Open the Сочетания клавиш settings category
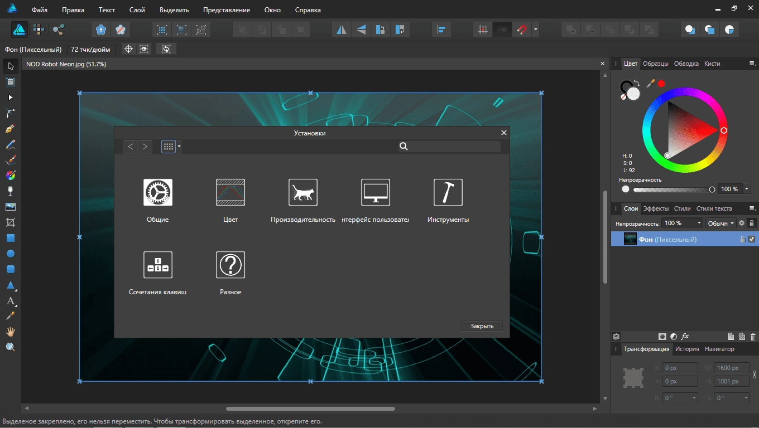This screenshot has height=428, width=759. 158,265
